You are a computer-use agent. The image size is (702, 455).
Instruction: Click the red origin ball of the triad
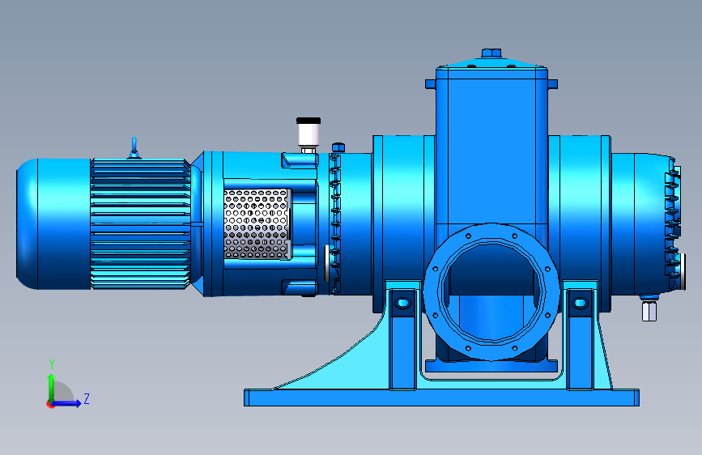[50, 404]
